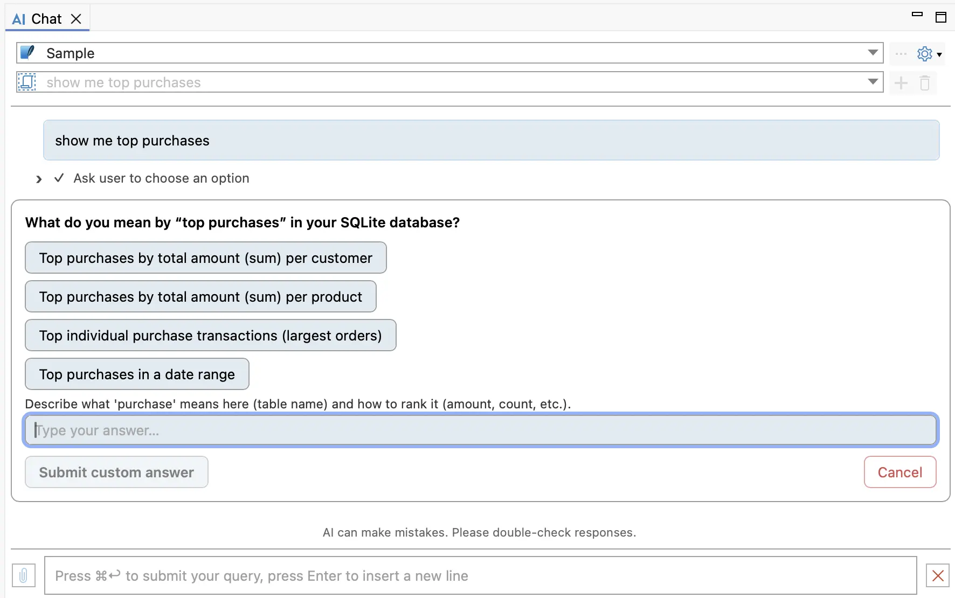Screen dimensions: 955x598
Task: Pick Top purchases in a date range
Action: pyautogui.click(x=137, y=374)
